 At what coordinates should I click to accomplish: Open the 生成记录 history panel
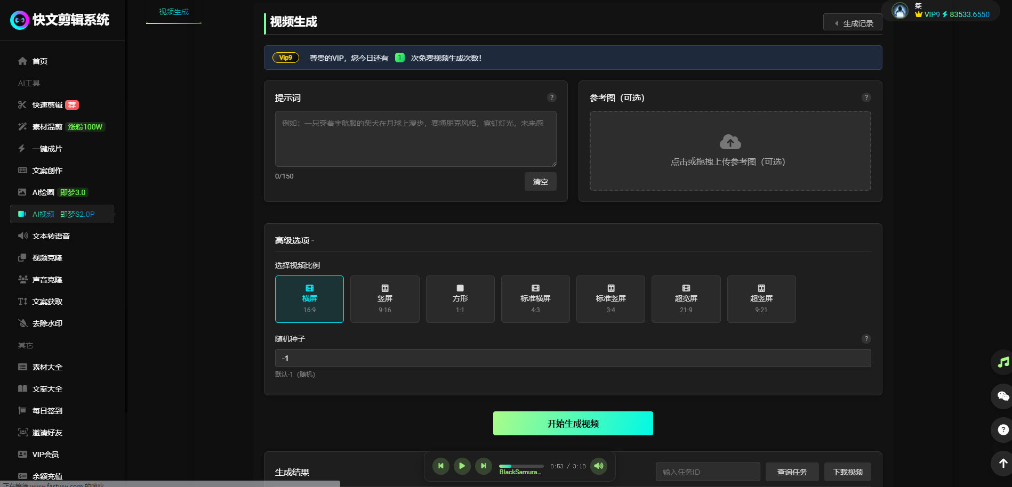click(853, 23)
